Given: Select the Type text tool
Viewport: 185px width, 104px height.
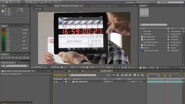Looking at the screenshot, I should [x=35, y=2].
